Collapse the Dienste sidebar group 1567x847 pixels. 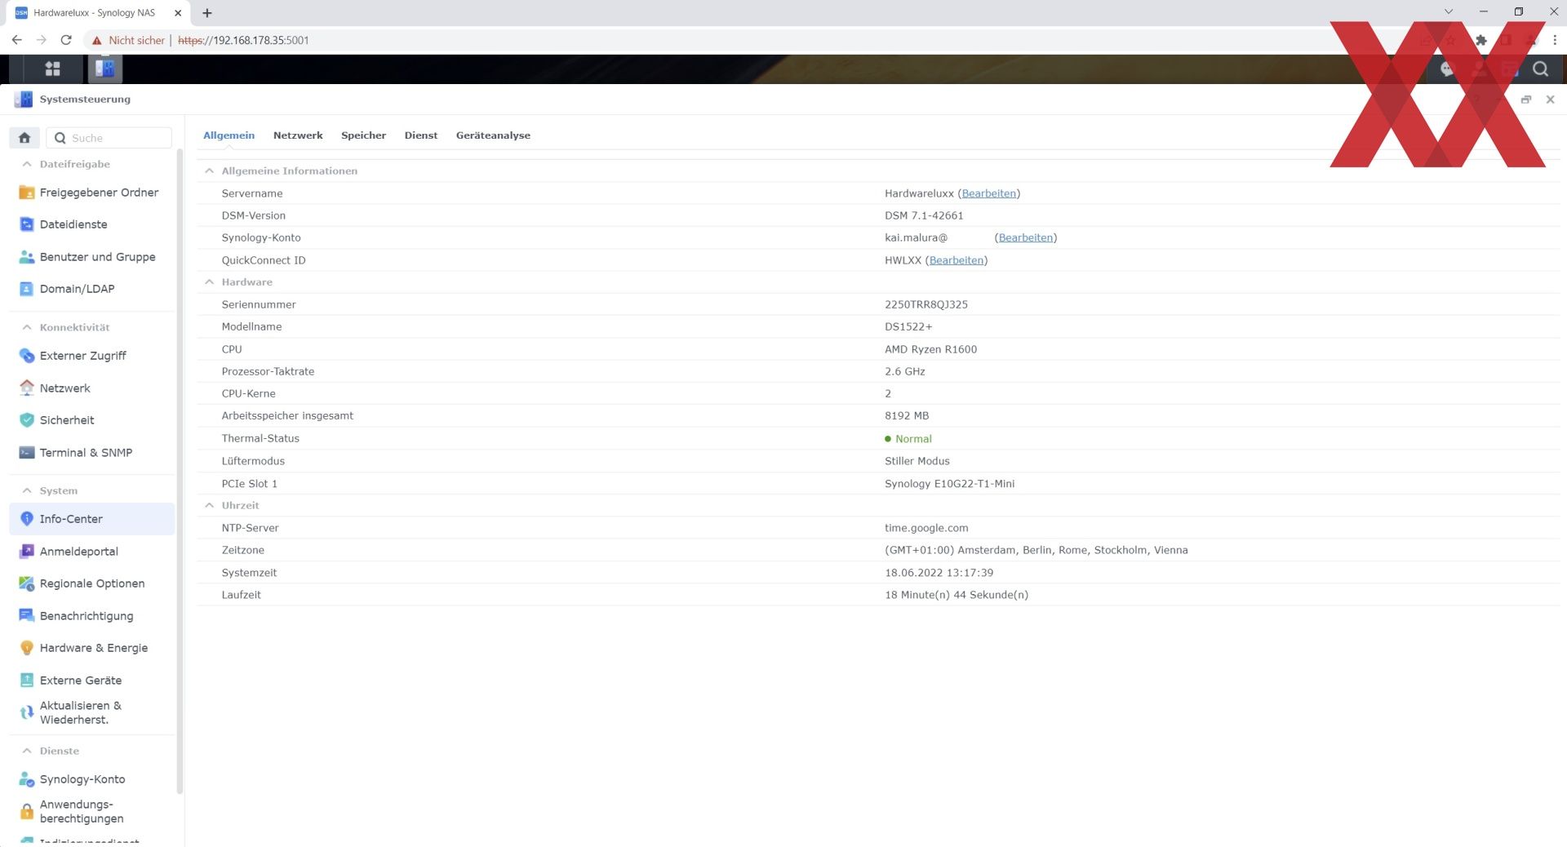[27, 751]
